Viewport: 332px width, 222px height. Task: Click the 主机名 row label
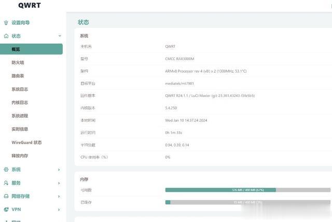click(x=86, y=46)
